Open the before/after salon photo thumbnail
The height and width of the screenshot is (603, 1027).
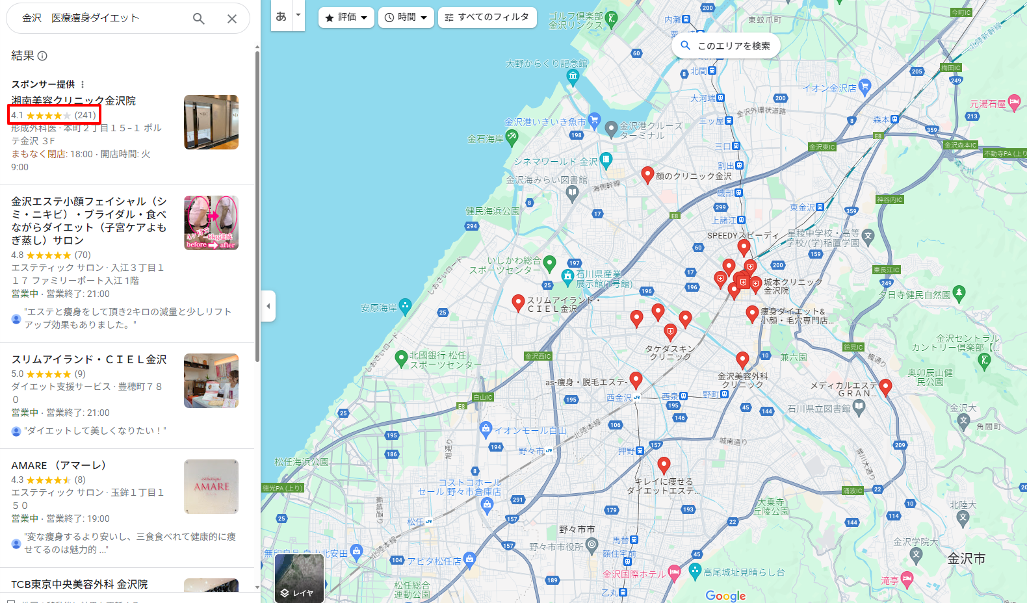point(211,223)
